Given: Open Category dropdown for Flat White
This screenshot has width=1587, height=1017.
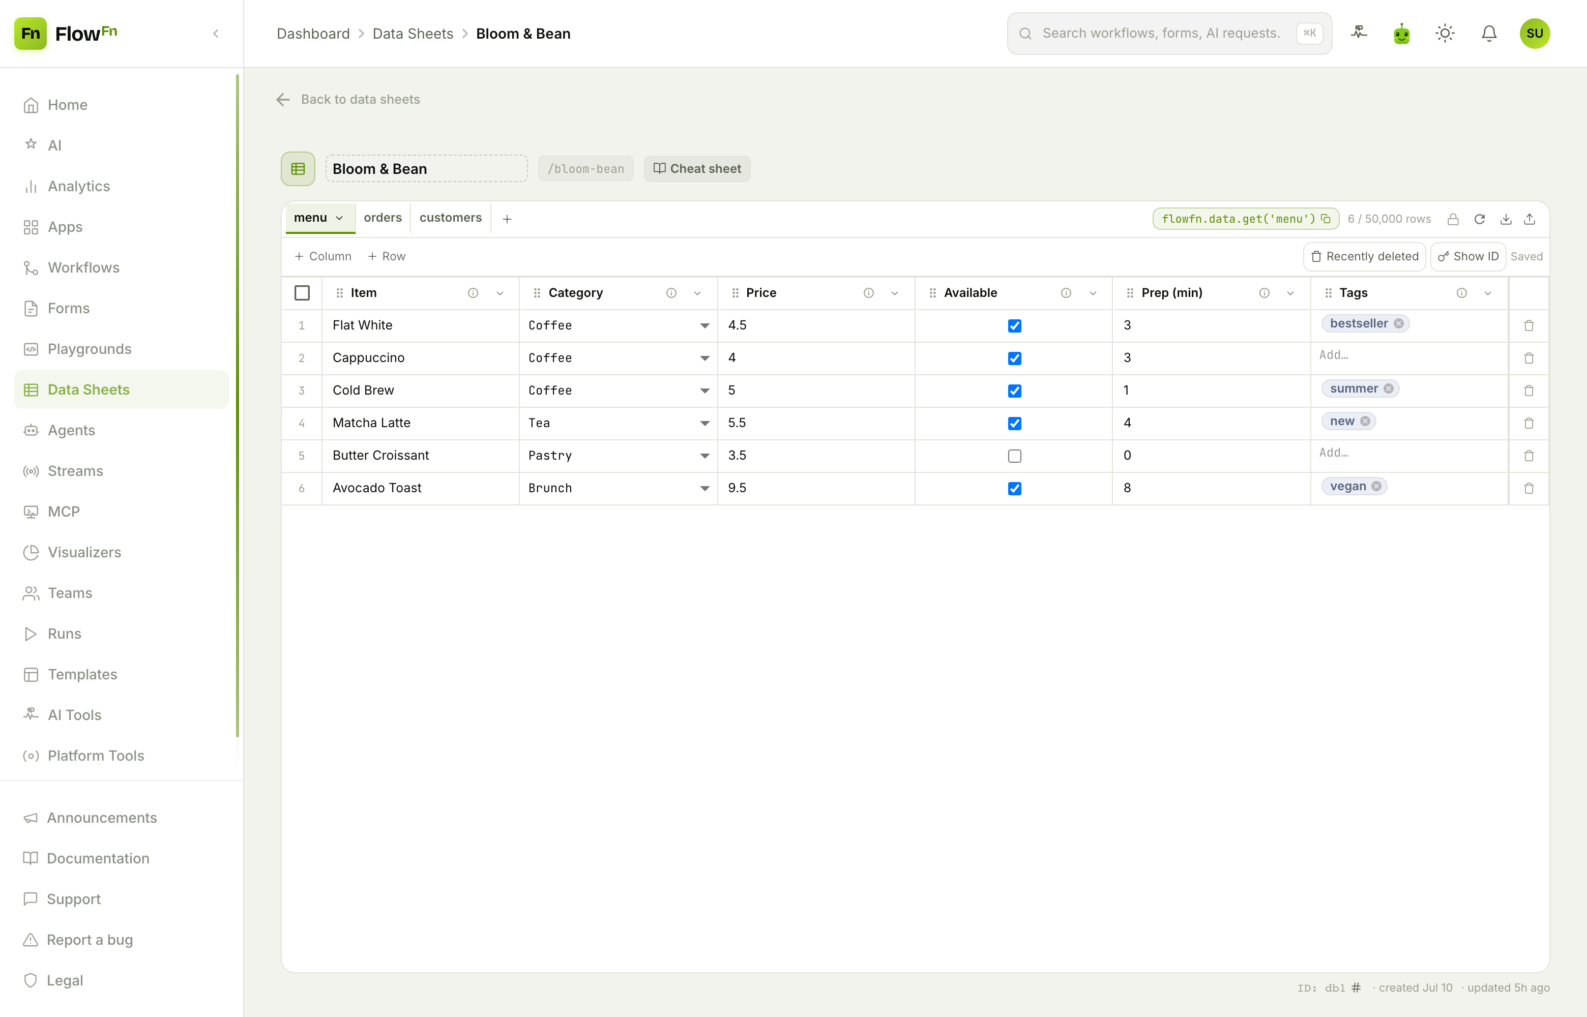Looking at the screenshot, I should click(x=704, y=325).
